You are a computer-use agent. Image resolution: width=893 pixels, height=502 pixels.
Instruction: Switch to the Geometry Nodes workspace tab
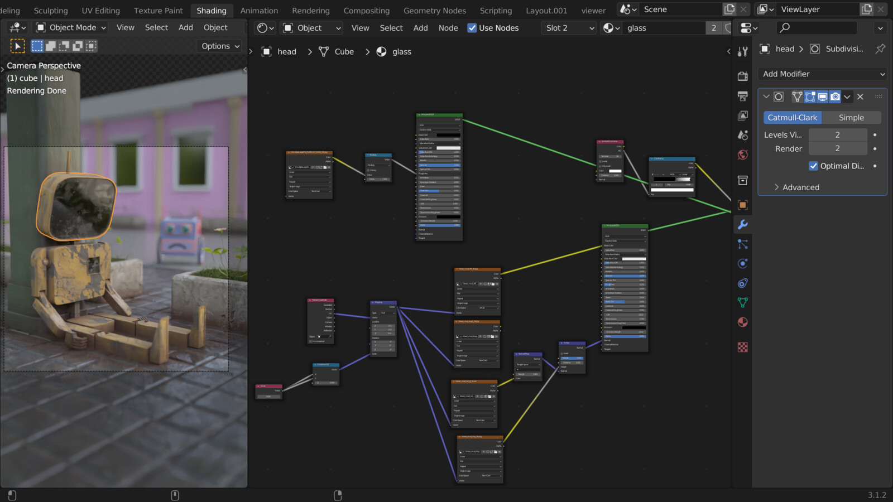point(434,11)
